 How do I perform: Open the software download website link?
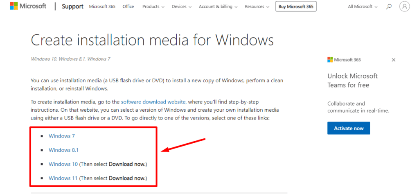point(153,102)
